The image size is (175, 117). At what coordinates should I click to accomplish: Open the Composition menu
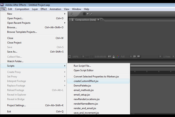(22, 9)
